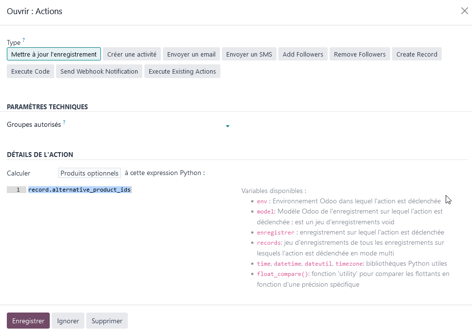
Task: Select Mettre à jour l'enregistrement type
Action: point(54,54)
